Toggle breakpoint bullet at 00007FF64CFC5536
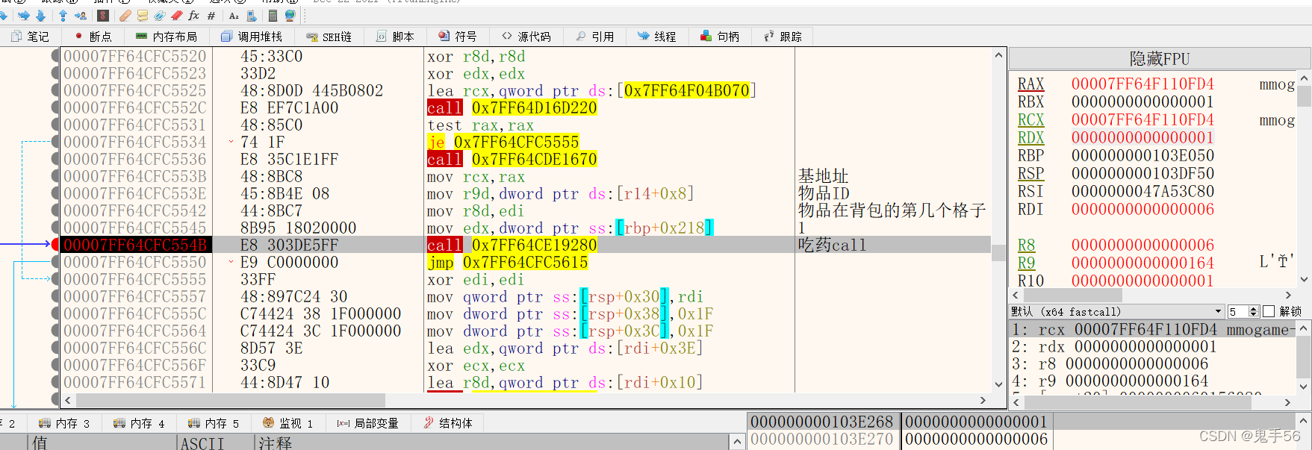The width and height of the screenshot is (1312, 450). [55, 159]
